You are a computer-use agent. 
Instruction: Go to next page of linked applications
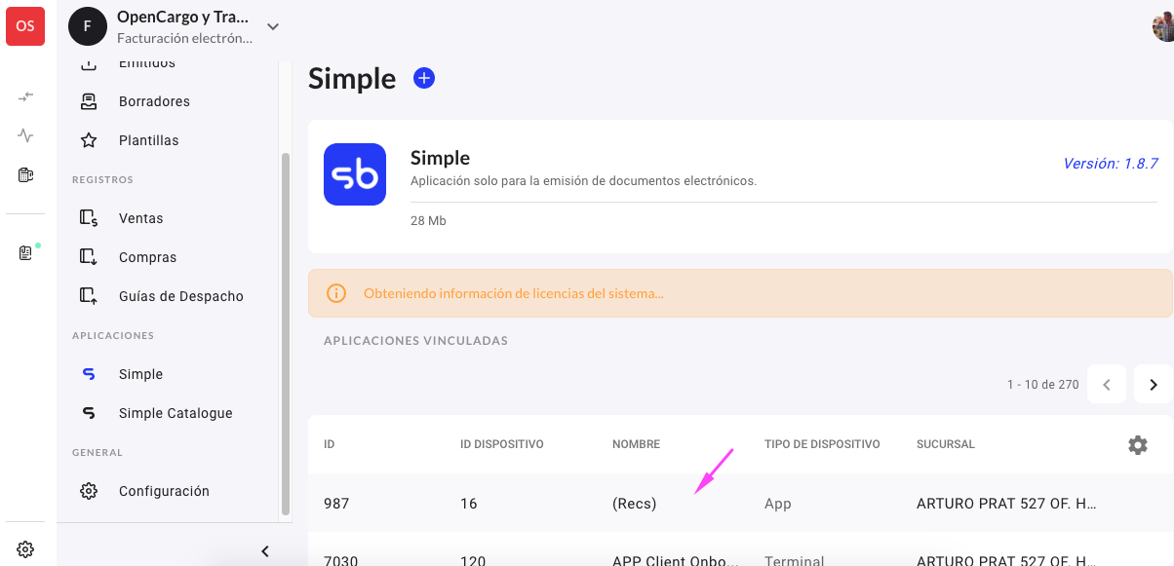[1154, 385]
